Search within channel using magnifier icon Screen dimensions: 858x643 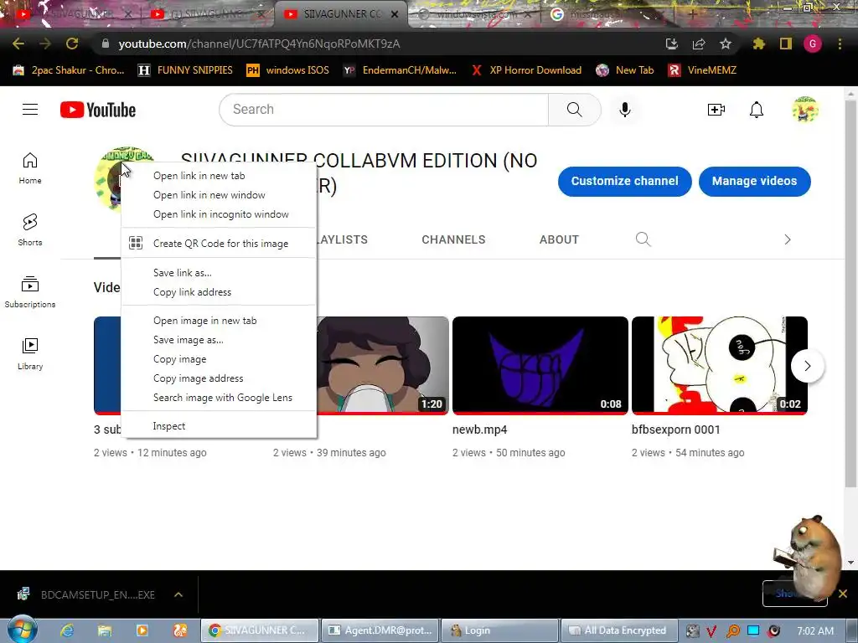point(643,239)
